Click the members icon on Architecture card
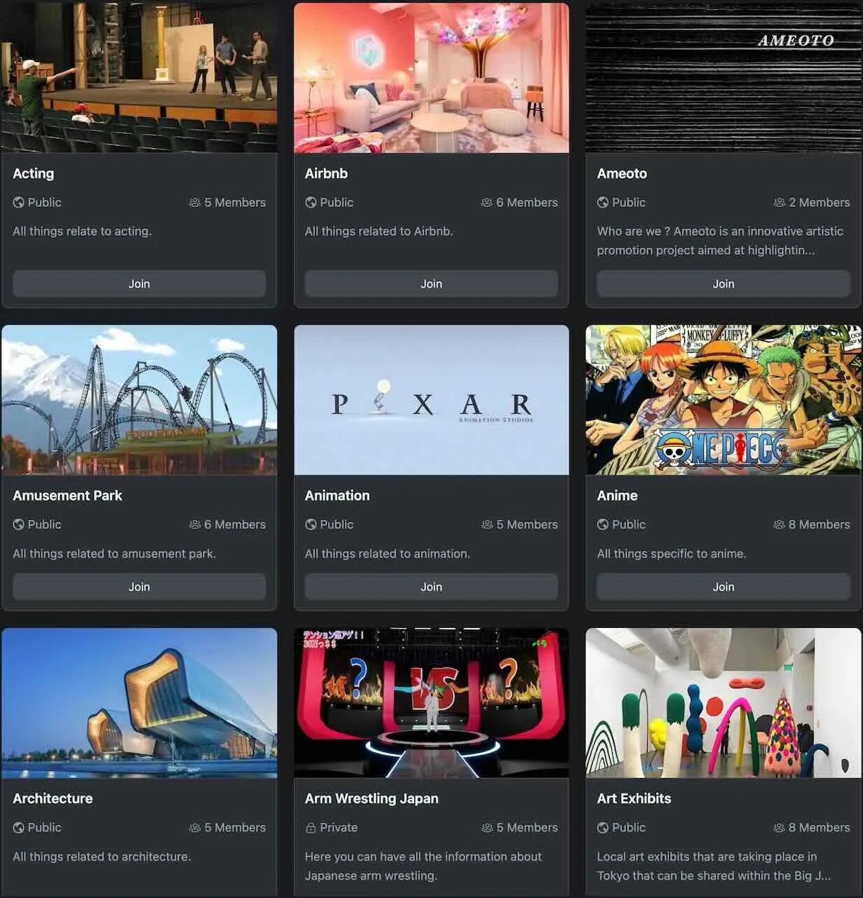 pyautogui.click(x=195, y=828)
